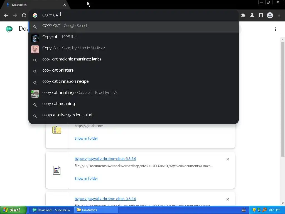This screenshot has height=214, width=285.
Task: Open second bypass-paywalls-chrome-clean-3.5.3.0 link
Action: [x=105, y=199]
